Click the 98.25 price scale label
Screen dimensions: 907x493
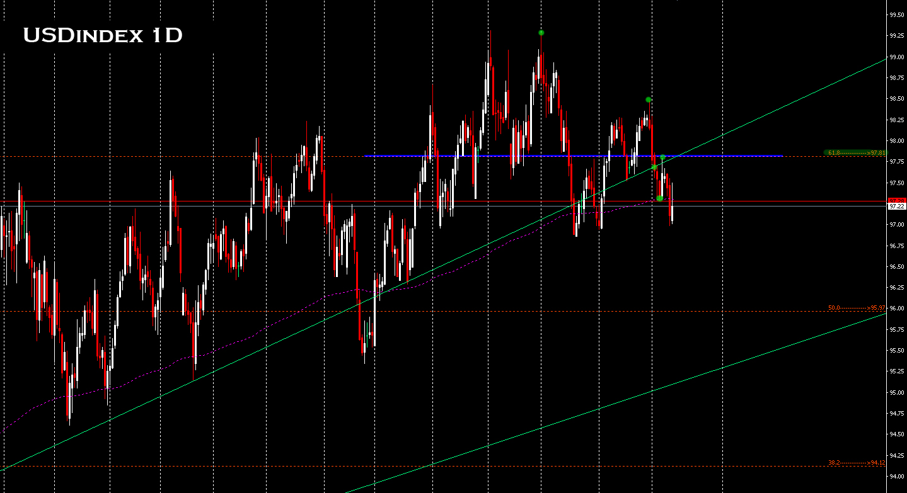[x=896, y=120]
